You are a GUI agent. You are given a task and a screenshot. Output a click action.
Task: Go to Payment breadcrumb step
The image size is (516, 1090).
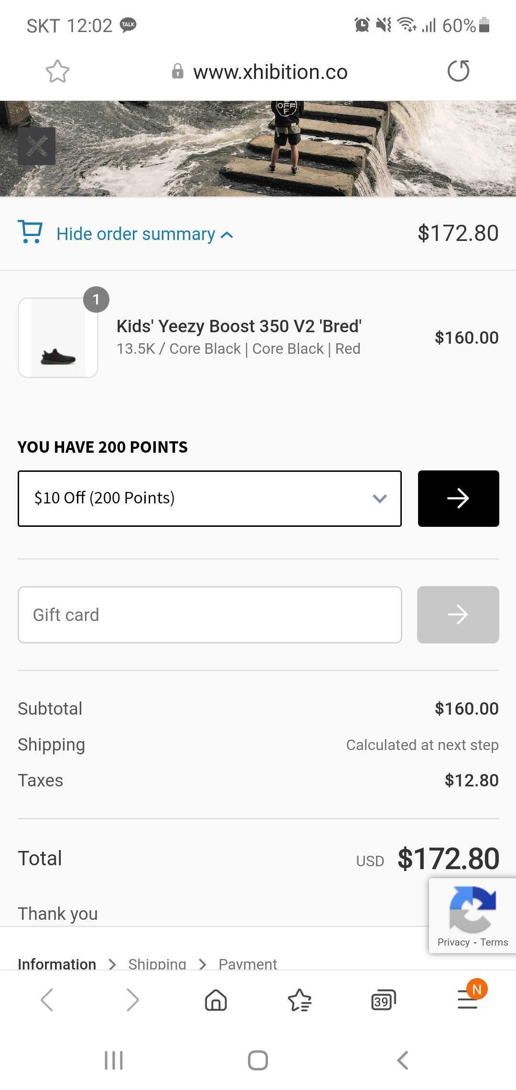247,964
